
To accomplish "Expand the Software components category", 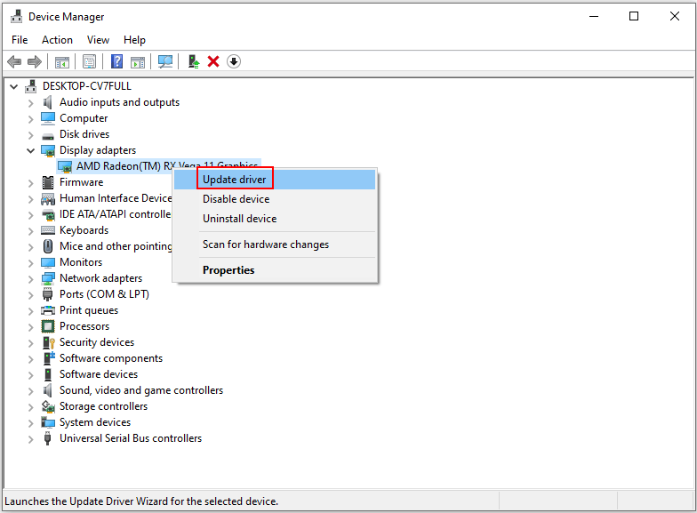I will pyautogui.click(x=30, y=359).
